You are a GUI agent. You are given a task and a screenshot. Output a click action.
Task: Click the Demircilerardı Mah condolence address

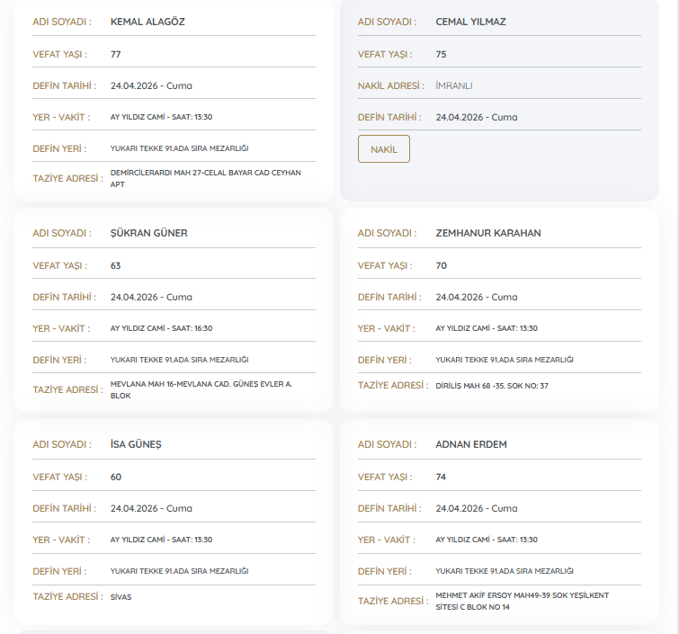205,178
